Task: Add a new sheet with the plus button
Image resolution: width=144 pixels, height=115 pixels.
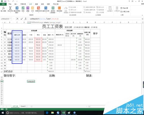Action: pos(31,106)
